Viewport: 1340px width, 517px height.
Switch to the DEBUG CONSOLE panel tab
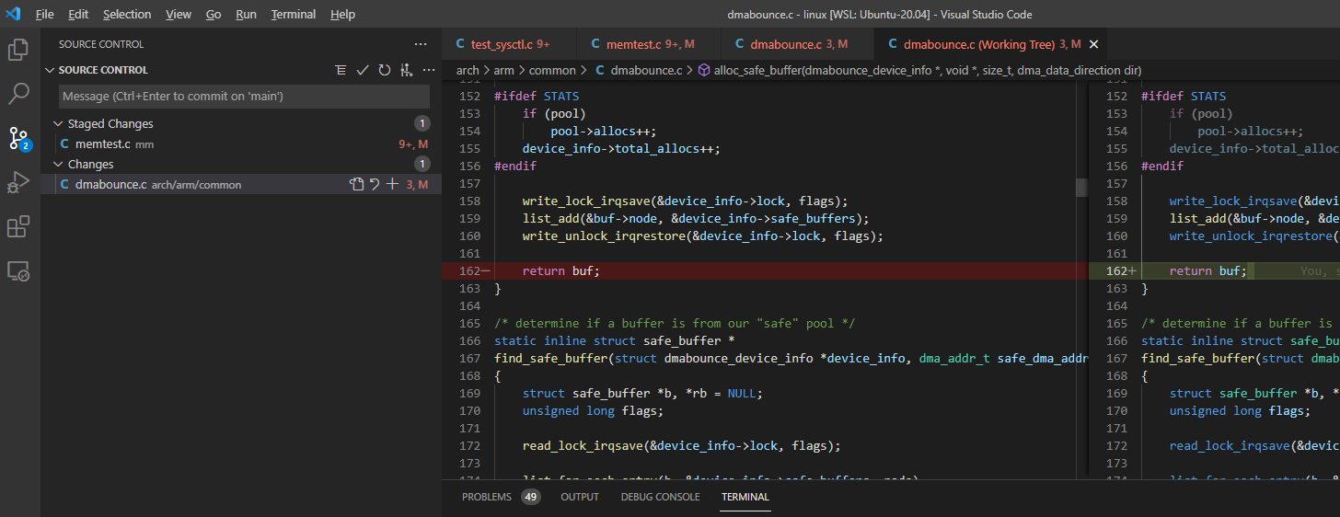coord(660,497)
